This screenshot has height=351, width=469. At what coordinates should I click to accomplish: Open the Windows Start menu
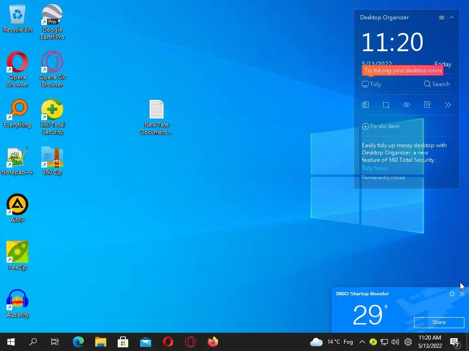coord(11,342)
